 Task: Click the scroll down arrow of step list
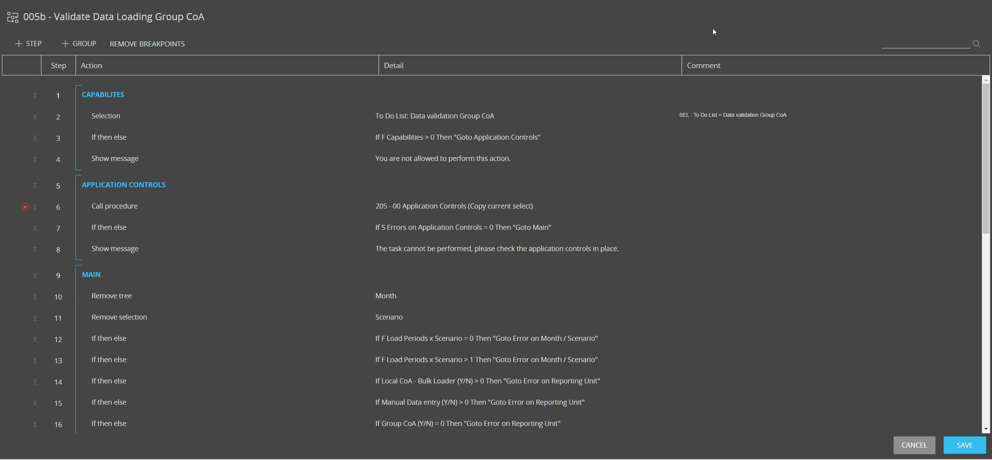point(986,429)
